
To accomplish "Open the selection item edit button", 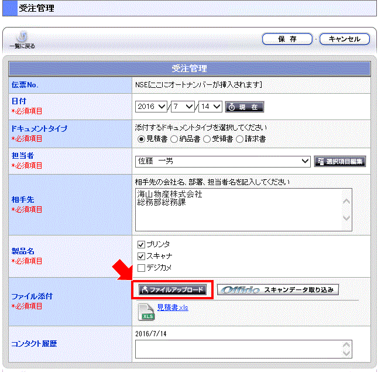I will (340, 161).
